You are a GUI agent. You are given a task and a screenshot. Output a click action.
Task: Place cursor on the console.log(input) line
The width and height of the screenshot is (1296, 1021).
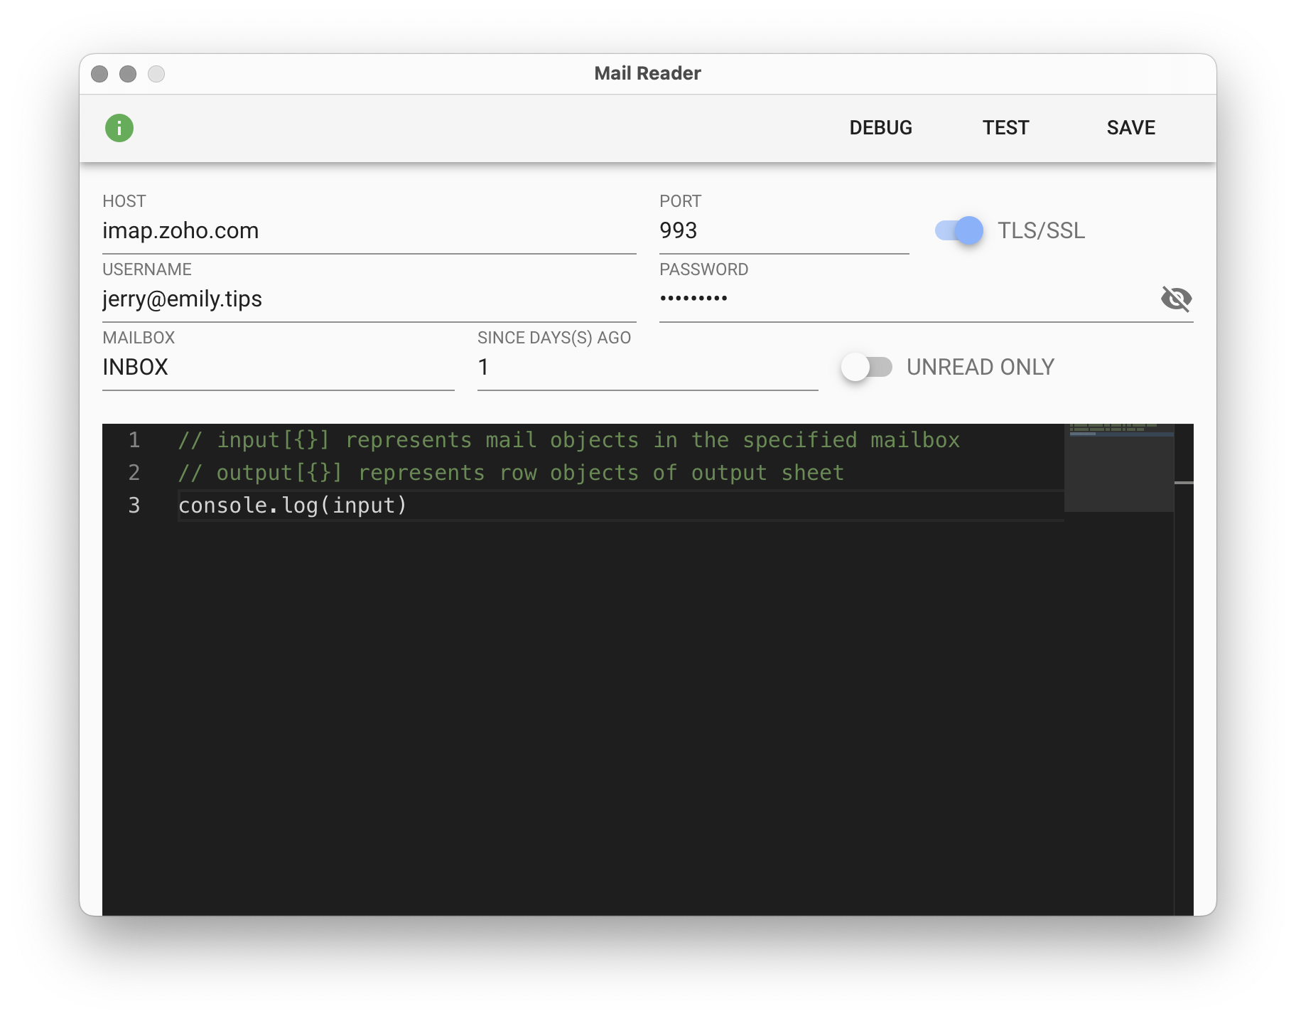pyautogui.click(x=293, y=506)
